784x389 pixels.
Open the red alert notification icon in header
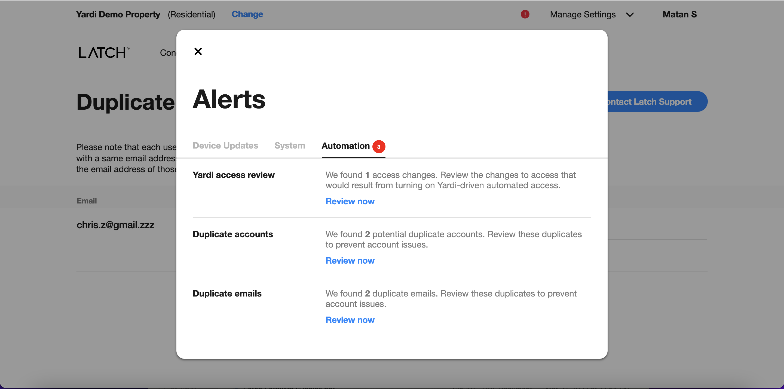(x=525, y=14)
